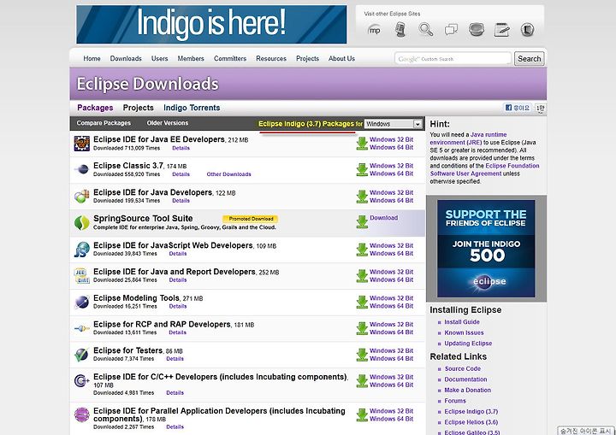Click Windows 64 Bit for Java Developers

[x=391, y=200]
